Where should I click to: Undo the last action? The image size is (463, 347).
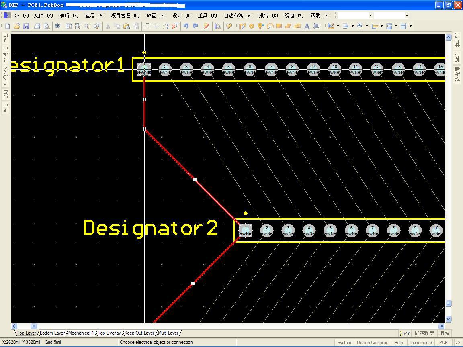click(186, 26)
